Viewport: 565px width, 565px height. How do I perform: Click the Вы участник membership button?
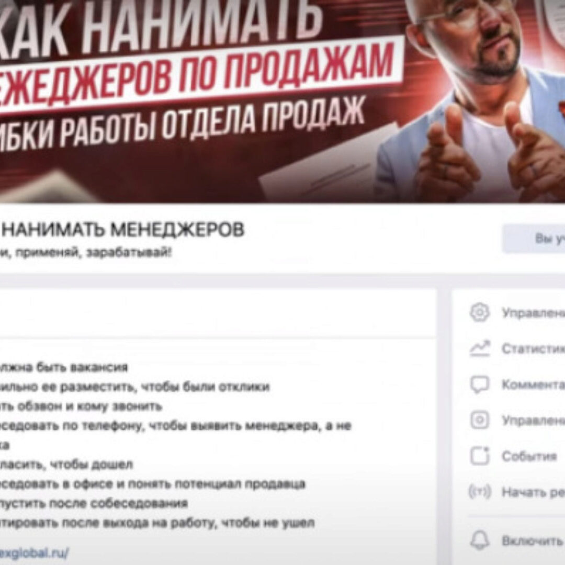[x=534, y=239]
